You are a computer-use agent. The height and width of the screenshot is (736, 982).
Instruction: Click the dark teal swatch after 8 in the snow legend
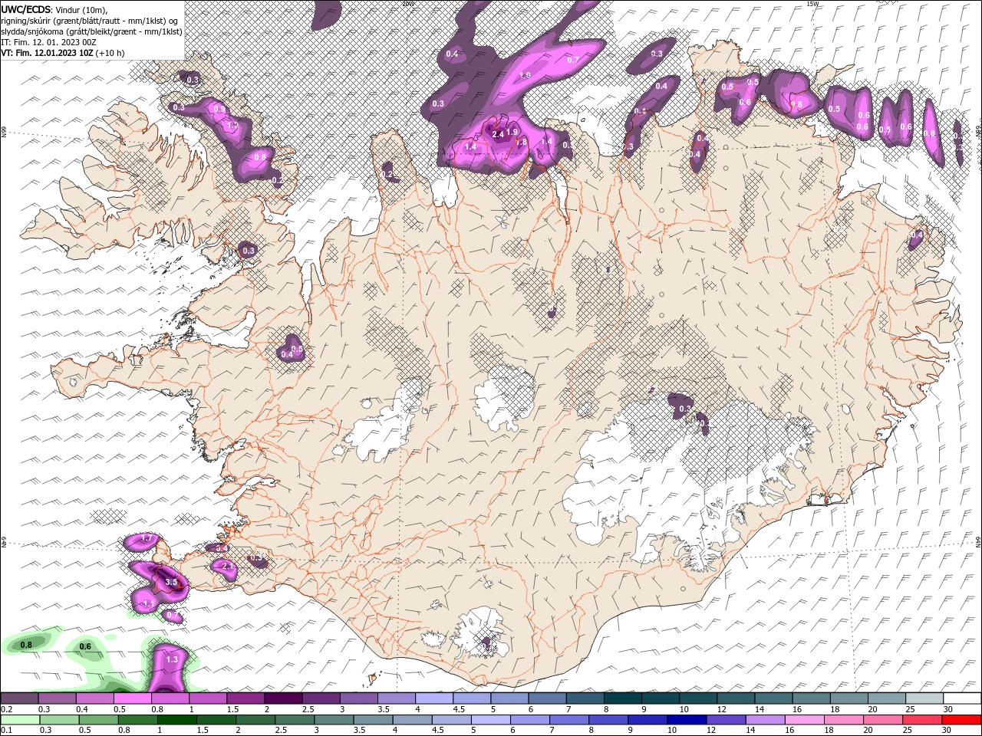(x=622, y=698)
